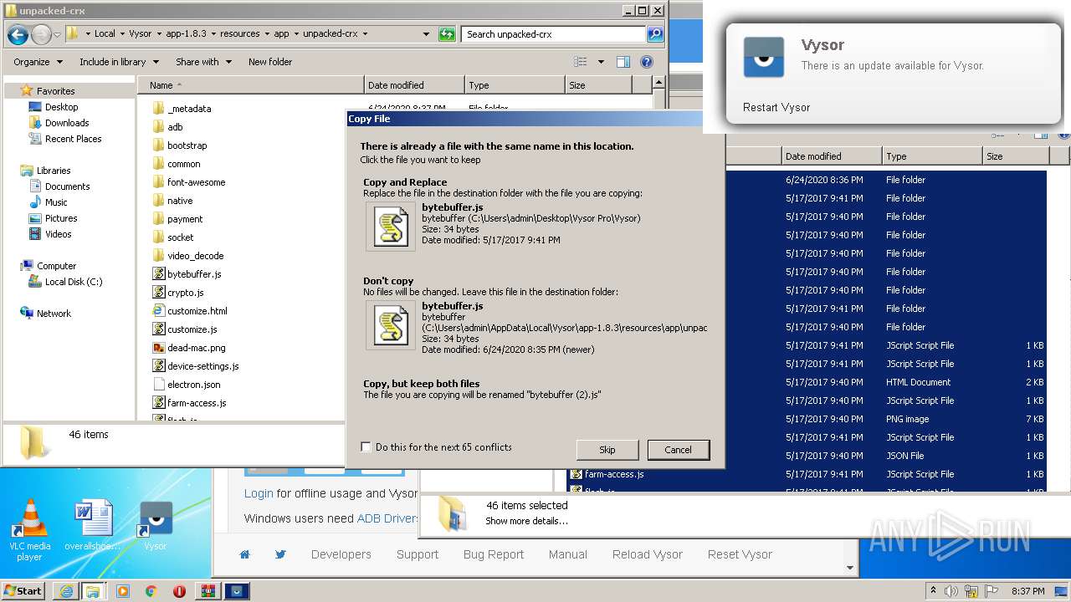Click Restart Vysor in notification
This screenshot has height=602, width=1071.
776,107
